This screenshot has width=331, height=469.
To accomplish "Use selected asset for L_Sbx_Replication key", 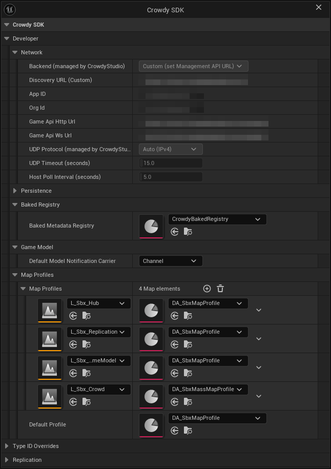I will 73,344.
